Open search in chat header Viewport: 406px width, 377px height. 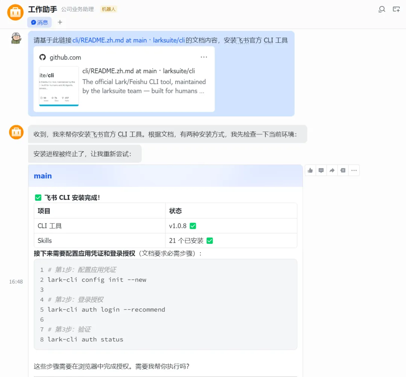tap(382, 9)
